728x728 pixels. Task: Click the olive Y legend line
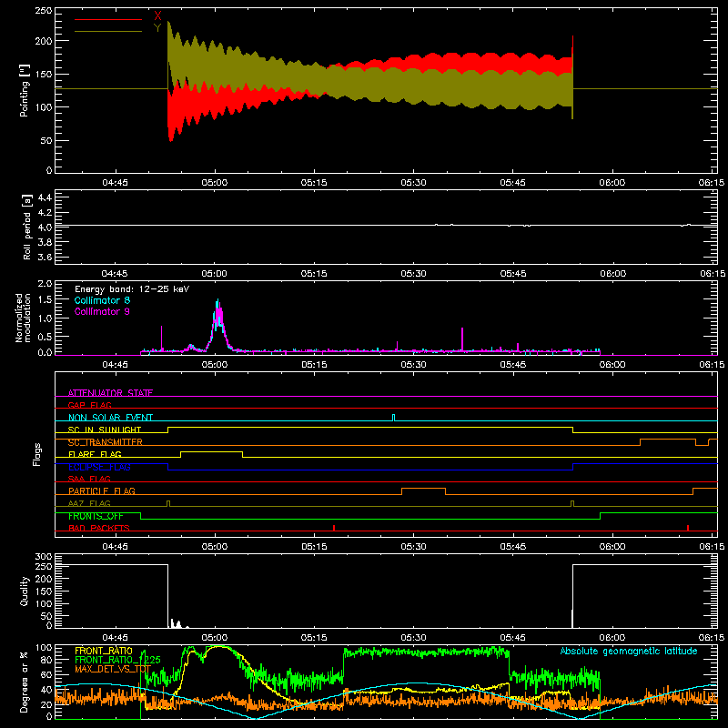pos(108,31)
